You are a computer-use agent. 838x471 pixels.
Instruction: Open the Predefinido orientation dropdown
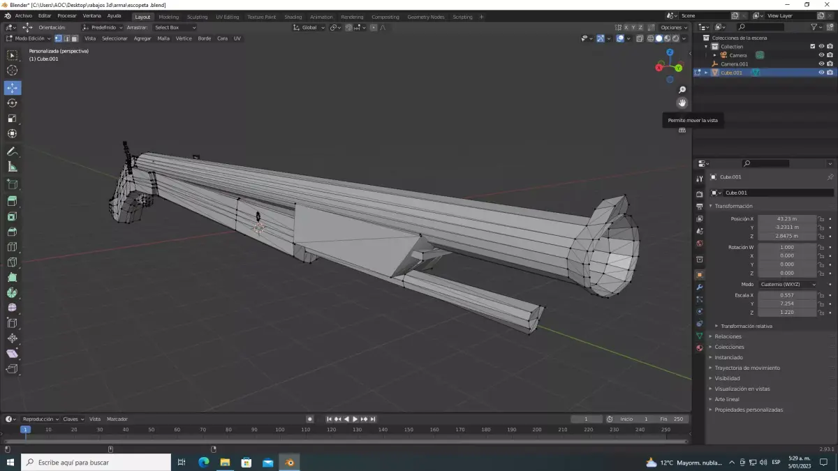[102, 27]
